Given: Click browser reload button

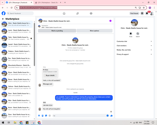Looking at the screenshot, I should pyautogui.click(x=12, y=7).
